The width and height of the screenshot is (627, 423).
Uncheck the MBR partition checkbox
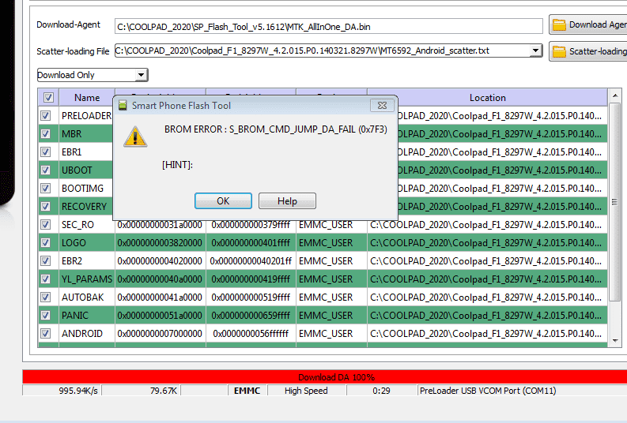(x=46, y=133)
